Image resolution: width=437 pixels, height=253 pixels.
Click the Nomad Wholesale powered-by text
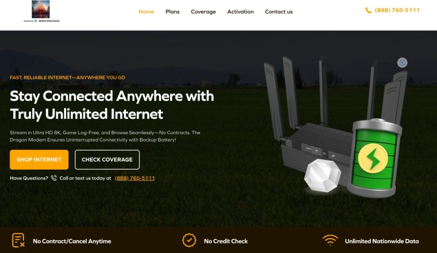click(x=49, y=21)
